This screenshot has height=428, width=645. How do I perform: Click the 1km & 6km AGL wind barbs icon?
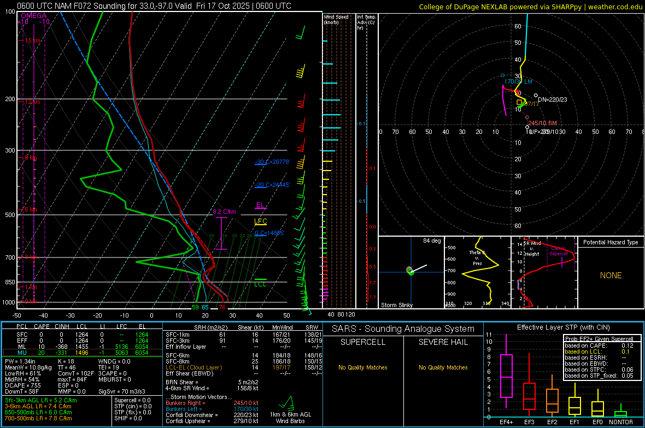287,403
